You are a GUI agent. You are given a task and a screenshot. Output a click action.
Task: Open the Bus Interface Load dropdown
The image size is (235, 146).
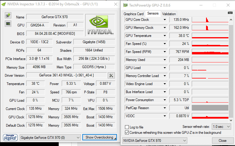point(165,92)
